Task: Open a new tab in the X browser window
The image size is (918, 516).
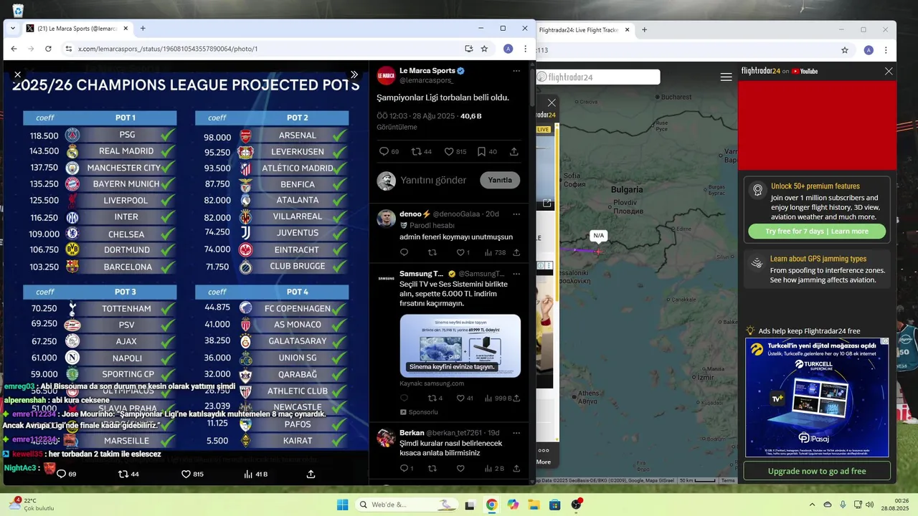Action: [143, 29]
